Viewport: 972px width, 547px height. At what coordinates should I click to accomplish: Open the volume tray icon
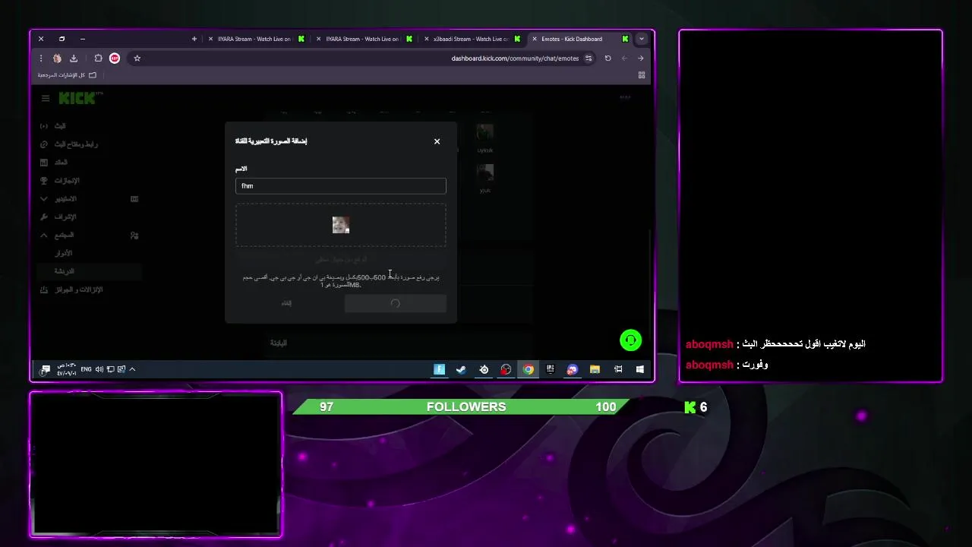(x=99, y=369)
